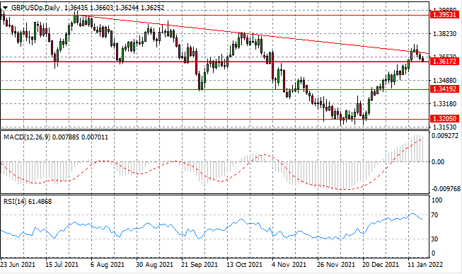Click the 6 Aug 2021 date label
The image size is (462, 274).
108,265
